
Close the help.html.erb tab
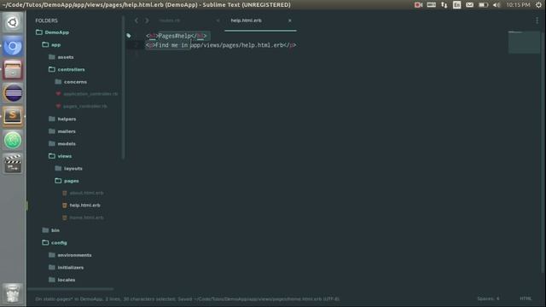point(290,20)
